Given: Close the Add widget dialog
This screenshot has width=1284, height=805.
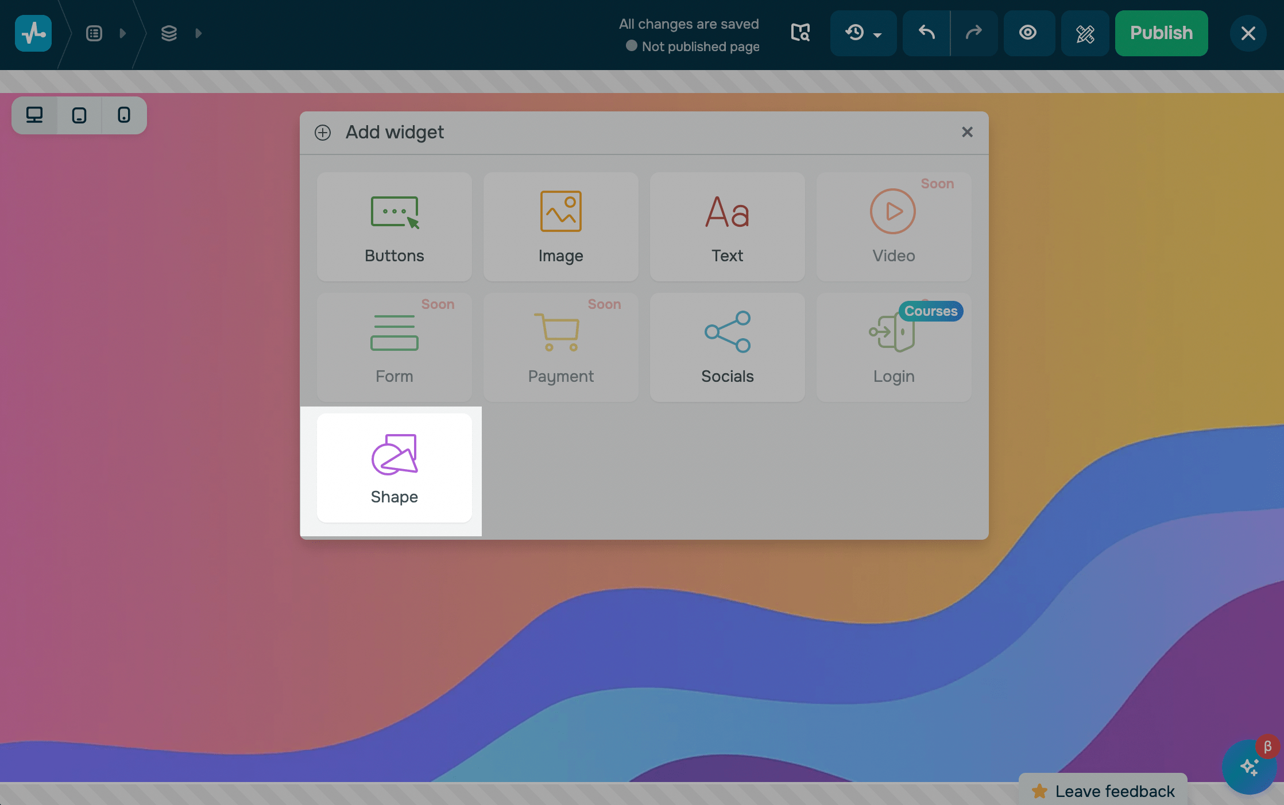Looking at the screenshot, I should 967,132.
